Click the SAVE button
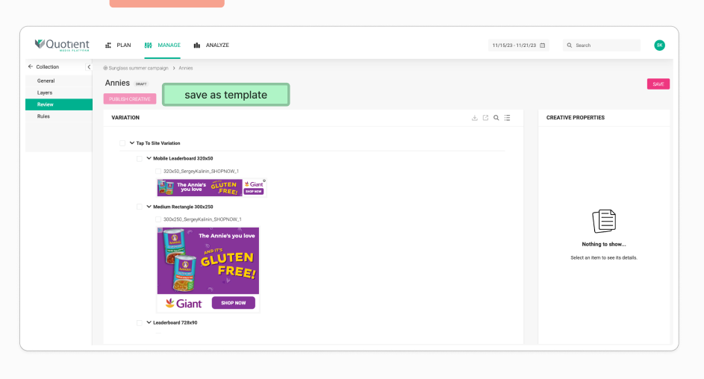704x379 pixels. pyautogui.click(x=658, y=84)
